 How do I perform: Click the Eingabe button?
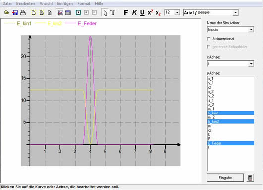pos(225,178)
